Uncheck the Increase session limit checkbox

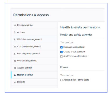(61, 47)
